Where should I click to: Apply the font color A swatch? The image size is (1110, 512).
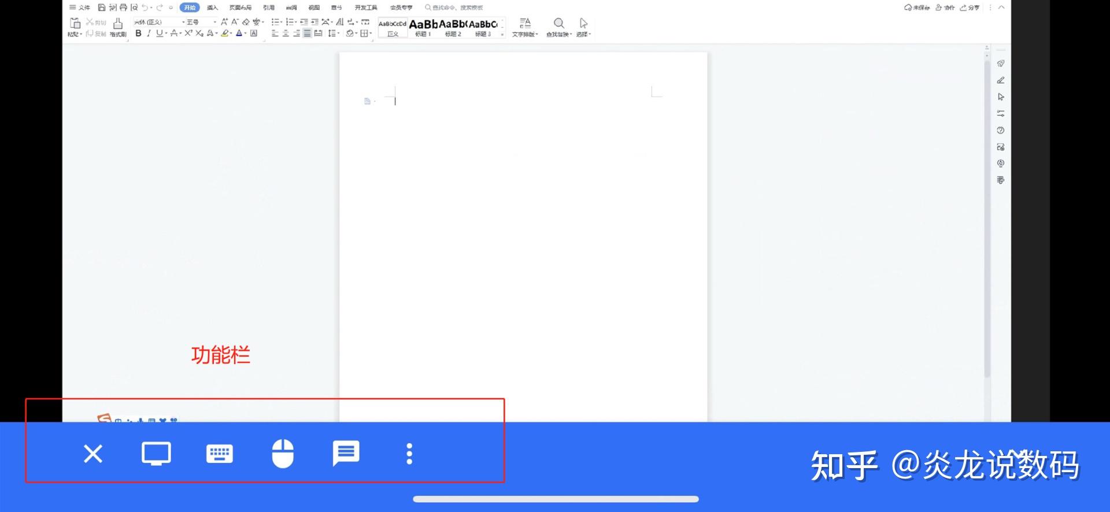[239, 34]
